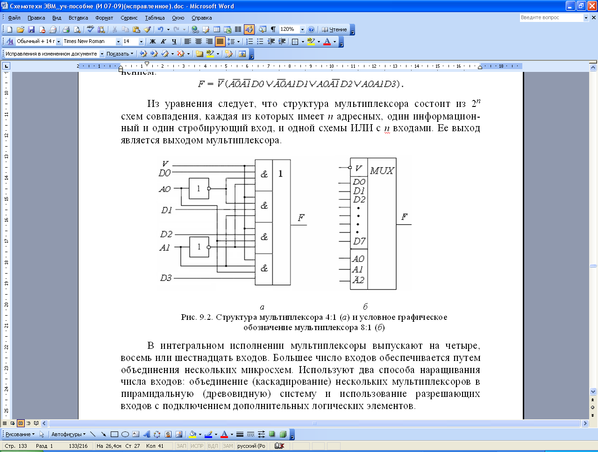The height and width of the screenshot is (452, 598).
Task: Click the Next Page browse button
Action: click(x=593, y=415)
